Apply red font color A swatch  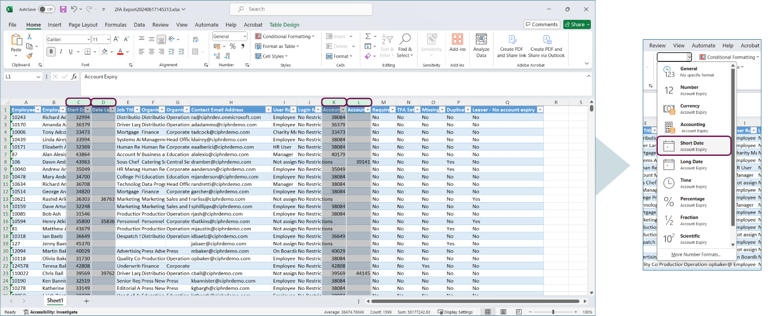pyautogui.click(x=120, y=52)
